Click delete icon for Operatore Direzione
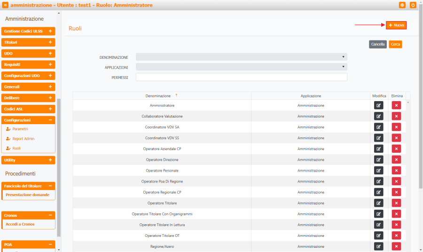Screen dimensions: 423x252 pyautogui.click(x=396, y=159)
